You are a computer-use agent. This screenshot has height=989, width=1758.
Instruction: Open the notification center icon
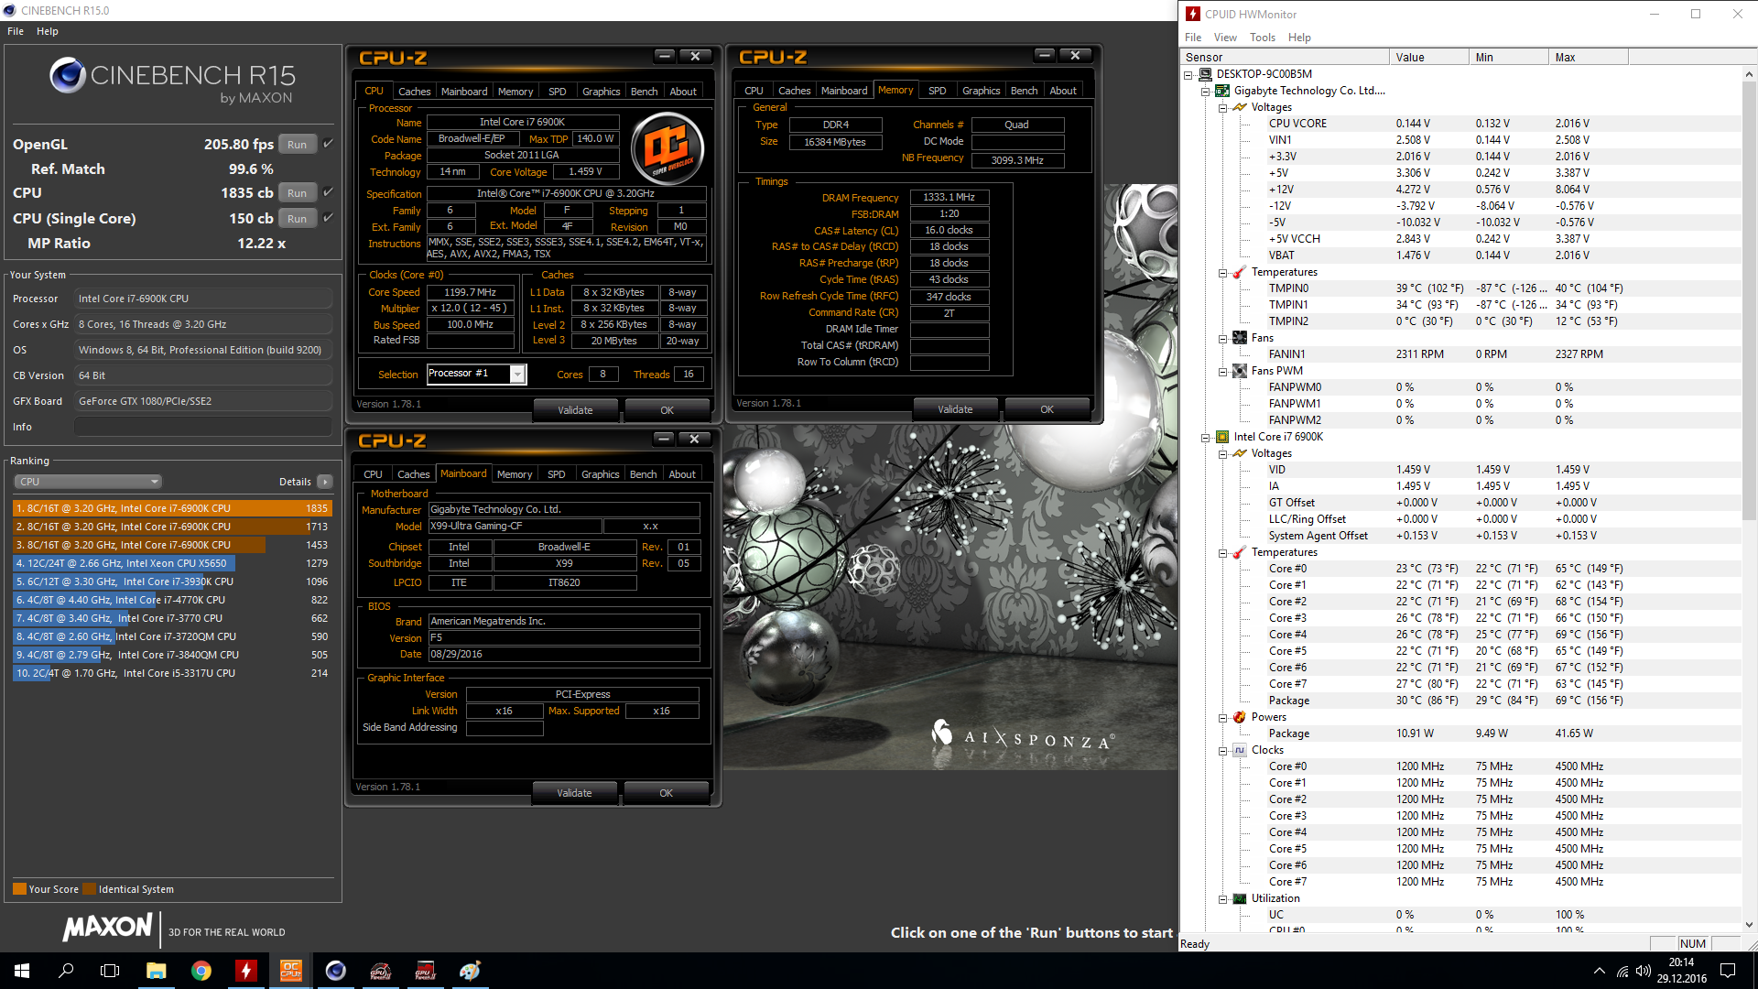coord(1728,971)
